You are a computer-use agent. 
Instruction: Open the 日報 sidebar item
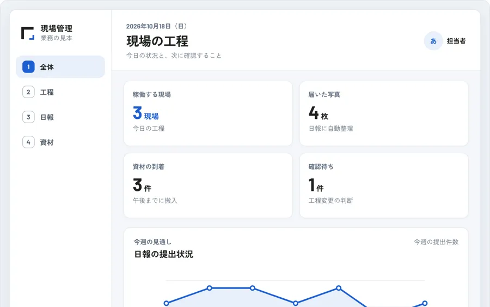[60, 117]
